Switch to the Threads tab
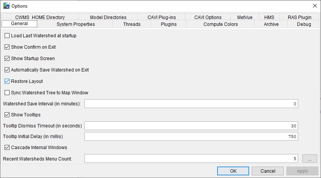The height and width of the screenshot is (178, 321). 132,24
